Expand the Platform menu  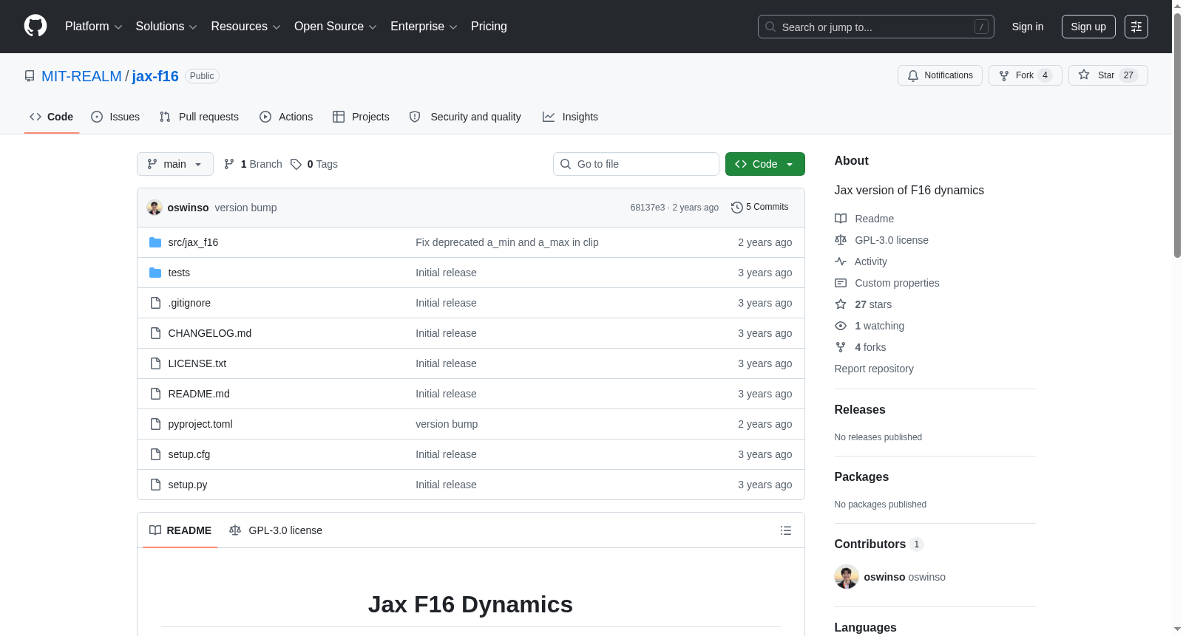(x=93, y=27)
